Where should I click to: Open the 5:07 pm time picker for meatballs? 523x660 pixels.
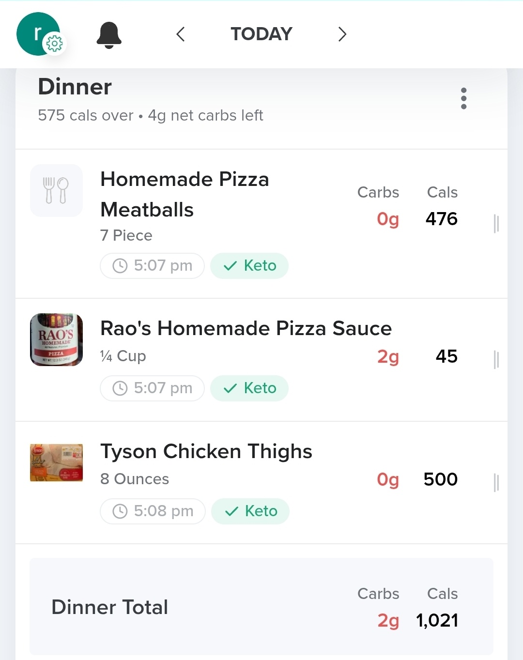pyautogui.click(x=152, y=266)
